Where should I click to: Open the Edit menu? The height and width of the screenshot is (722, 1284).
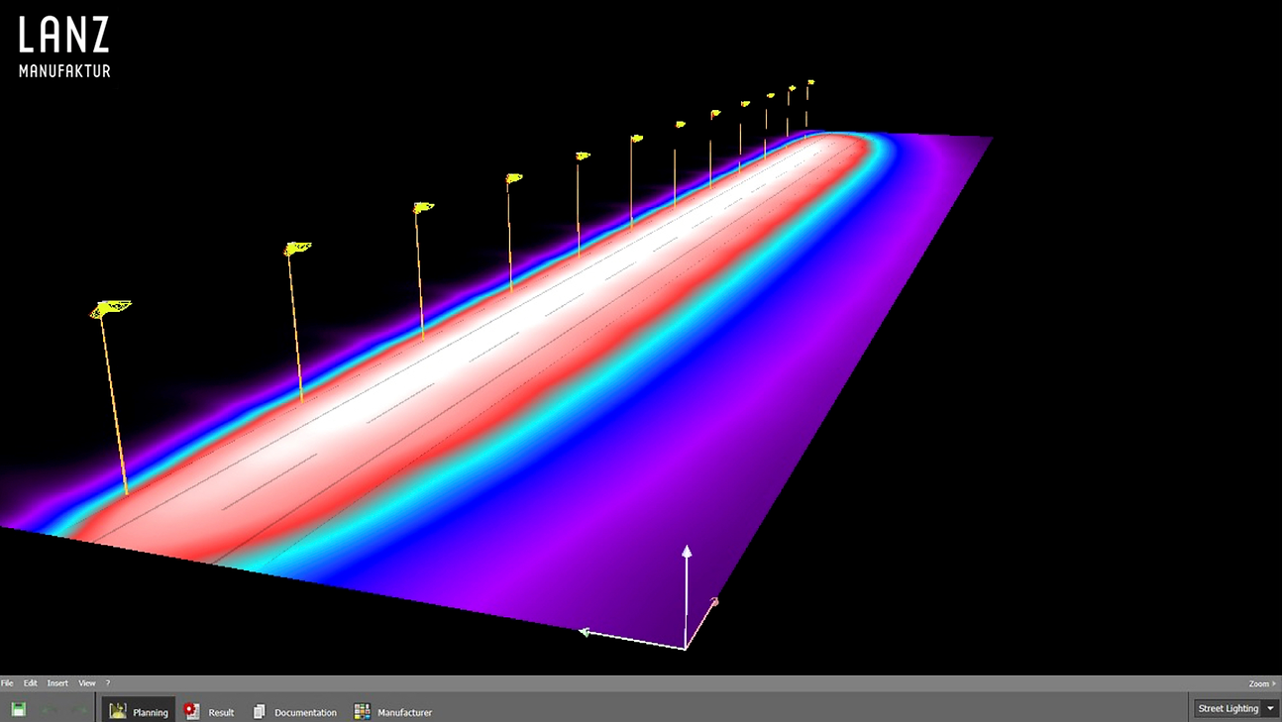[x=31, y=683]
